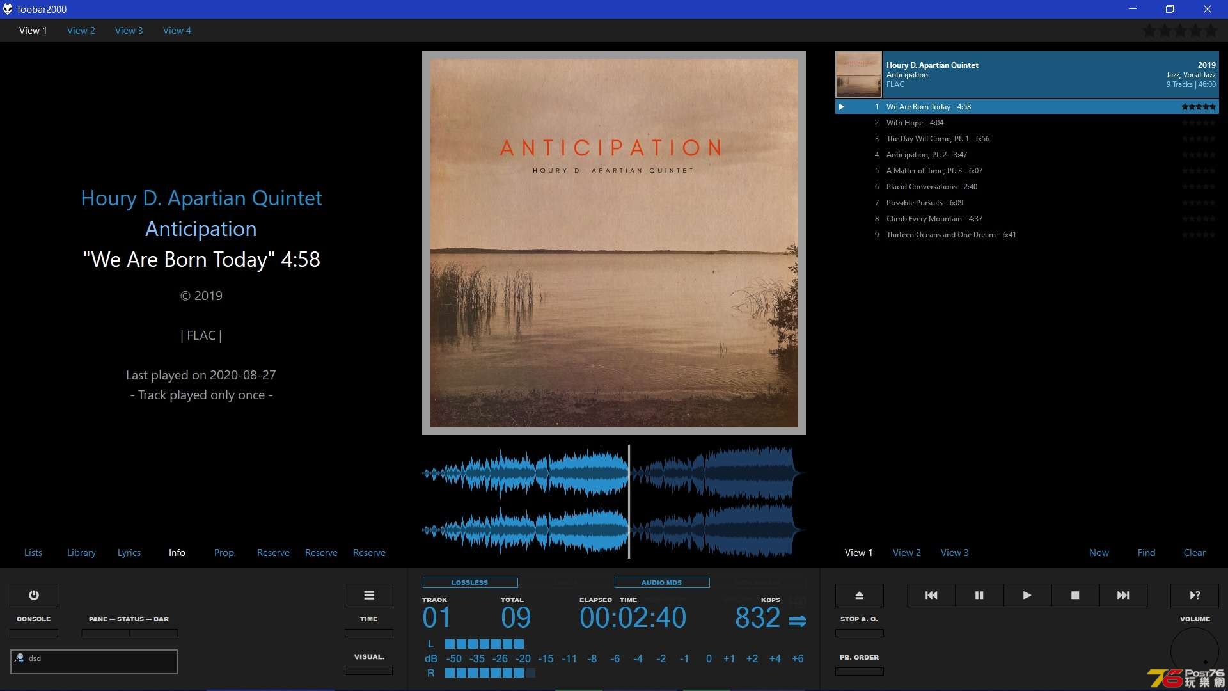The image size is (1228, 691).
Task: Stop the playback
Action: click(x=1075, y=595)
